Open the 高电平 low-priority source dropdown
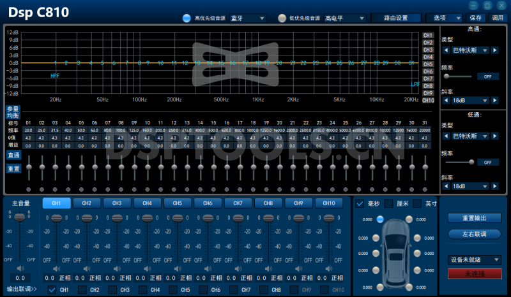This screenshot has height=297, width=511. coord(344,18)
